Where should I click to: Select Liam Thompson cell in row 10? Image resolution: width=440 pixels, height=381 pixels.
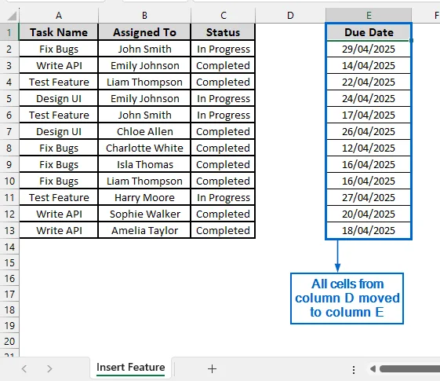144,181
